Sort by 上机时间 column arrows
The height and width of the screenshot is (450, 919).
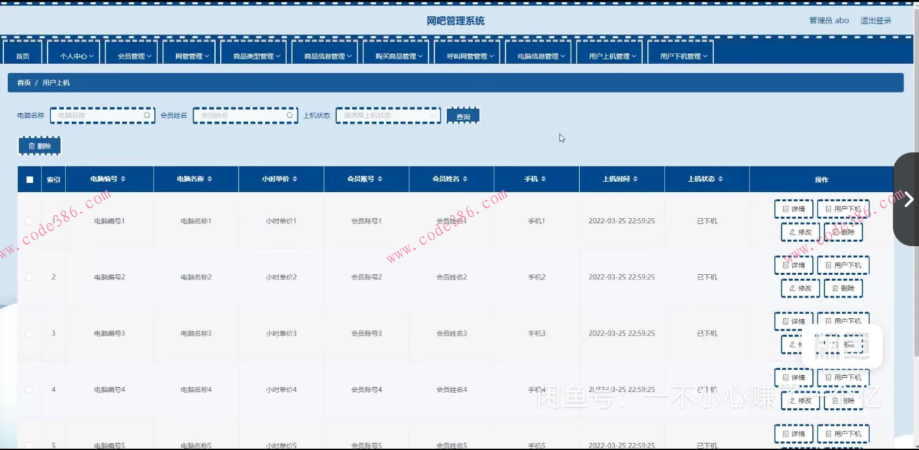pyautogui.click(x=635, y=178)
